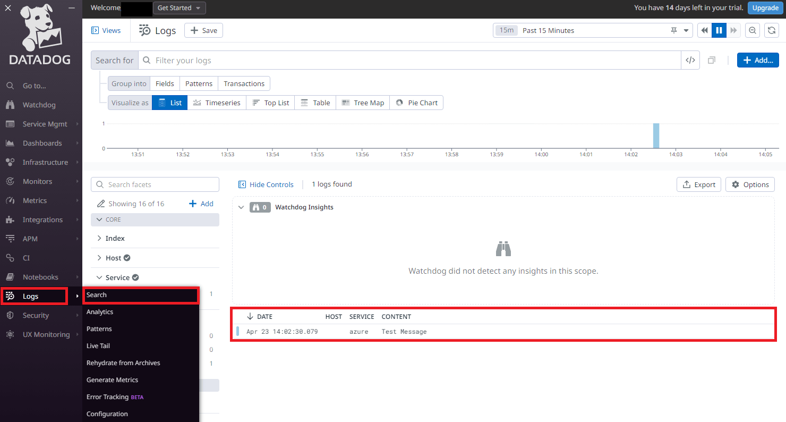Select Error Tracking BETA submenu item

tap(115, 397)
